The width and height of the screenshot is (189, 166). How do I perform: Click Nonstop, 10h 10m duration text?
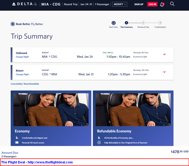click(x=141, y=70)
